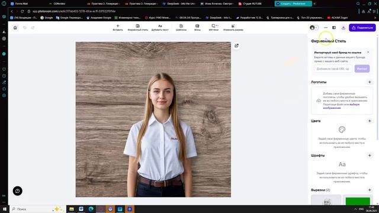Open a new browser tab
Screen dimensions: 379x213
(314, 4)
